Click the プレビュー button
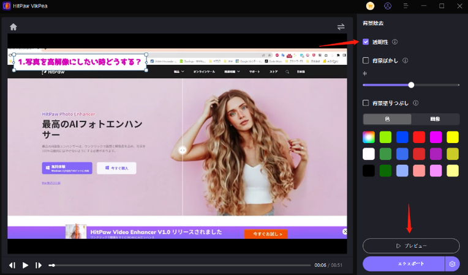The height and width of the screenshot is (275, 468). pyautogui.click(x=411, y=246)
